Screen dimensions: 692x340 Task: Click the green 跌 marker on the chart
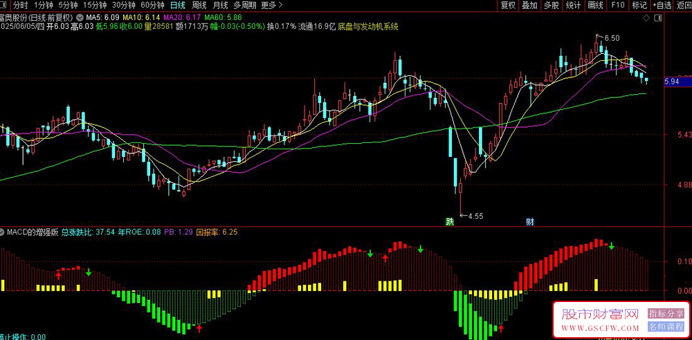(449, 221)
